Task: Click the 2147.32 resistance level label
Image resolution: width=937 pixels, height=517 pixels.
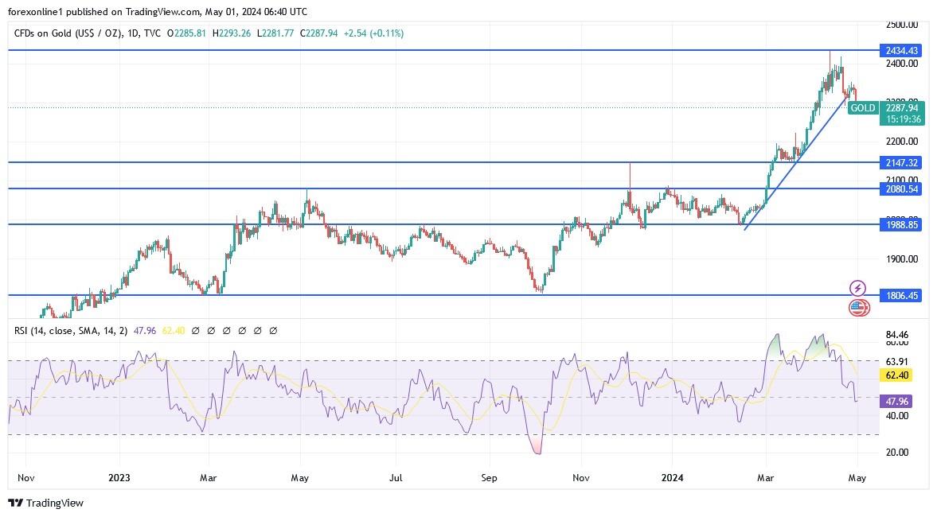Action: [x=900, y=161]
